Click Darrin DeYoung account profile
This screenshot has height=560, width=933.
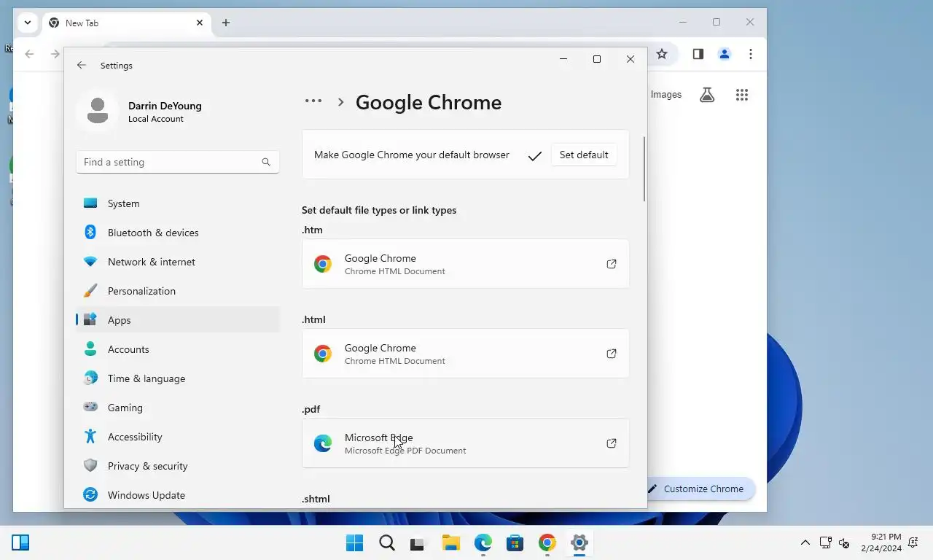pyautogui.click(x=141, y=112)
